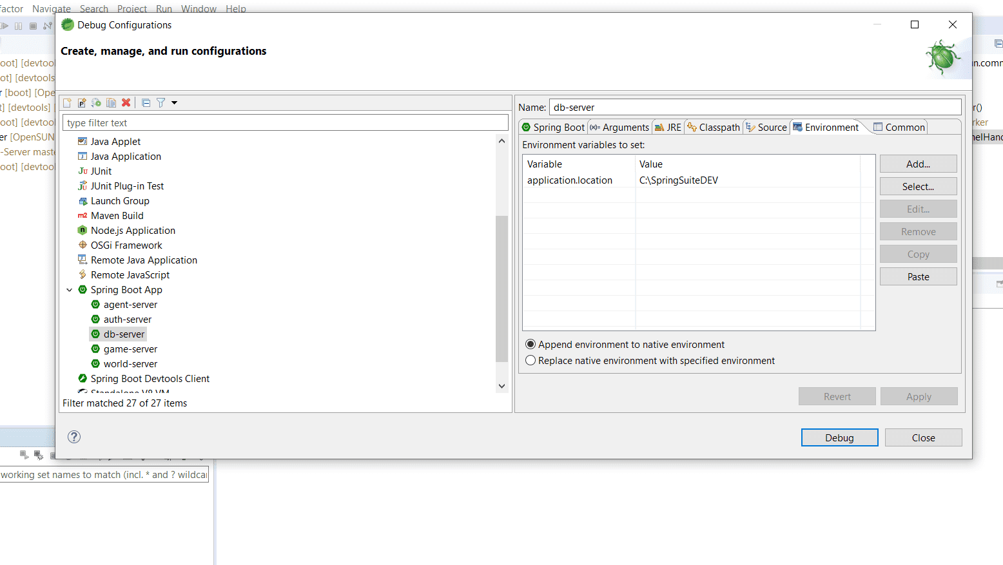This screenshot has width=1003, height=565.
Task: Select Java Application configuration type
Action: 126,157
